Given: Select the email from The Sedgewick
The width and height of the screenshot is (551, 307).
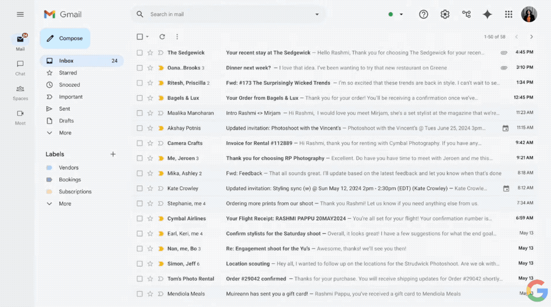Looking at the screenshot, I should pyautogui.click(x=139, y=53).
